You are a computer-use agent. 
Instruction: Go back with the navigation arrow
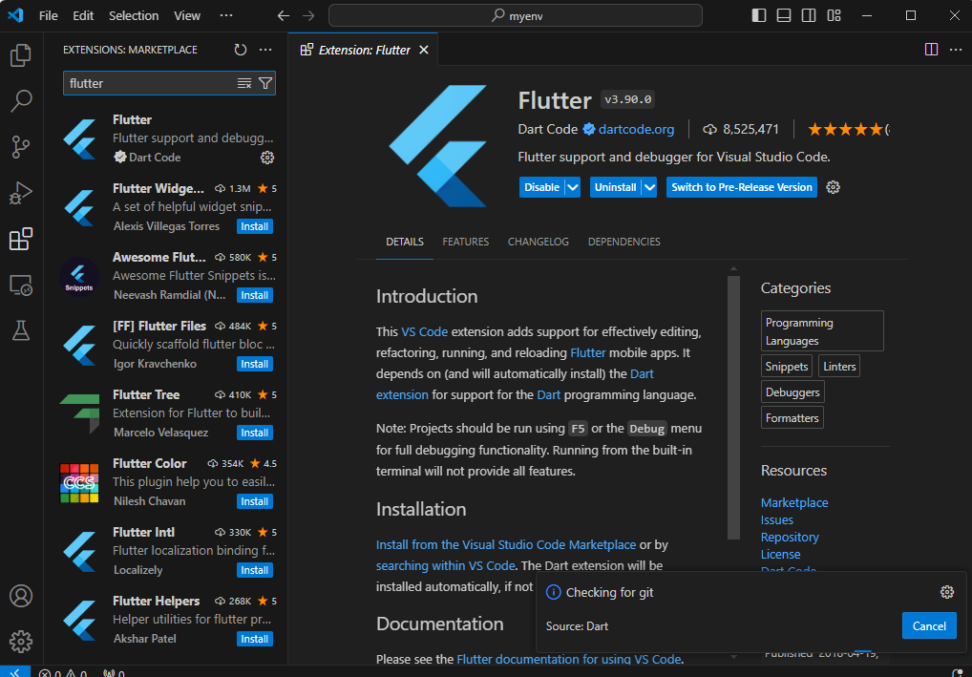tap(284, 15)
